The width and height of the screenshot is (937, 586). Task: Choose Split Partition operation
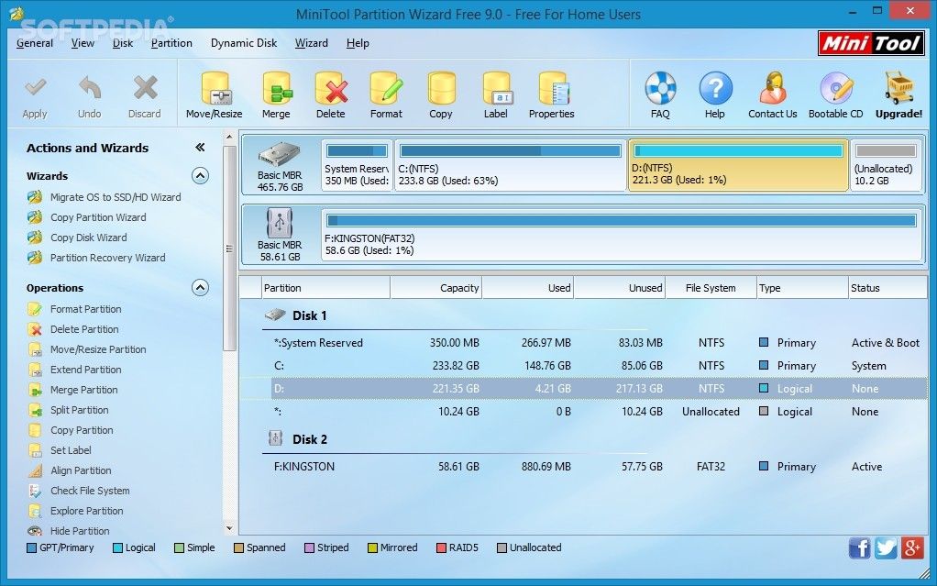(x=79, y=410)
